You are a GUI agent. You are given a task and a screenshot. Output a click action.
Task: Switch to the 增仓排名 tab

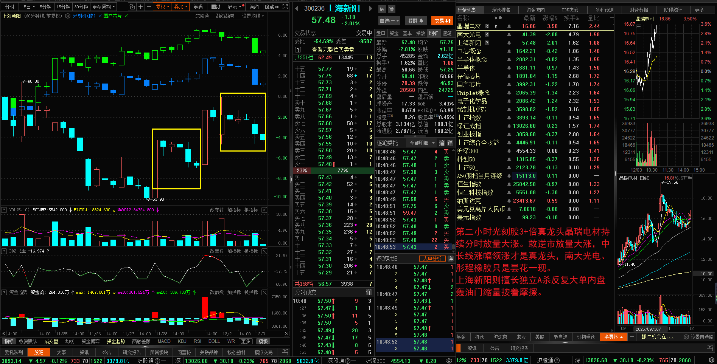(501, 10)
